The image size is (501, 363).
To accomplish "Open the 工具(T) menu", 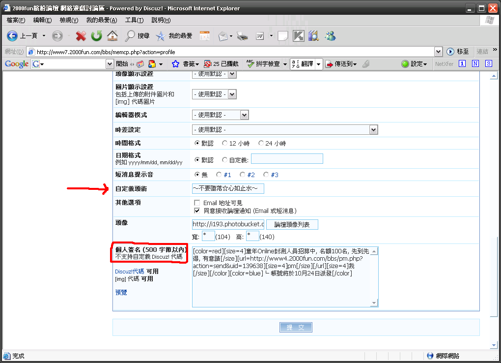I will tap(134, 20).
